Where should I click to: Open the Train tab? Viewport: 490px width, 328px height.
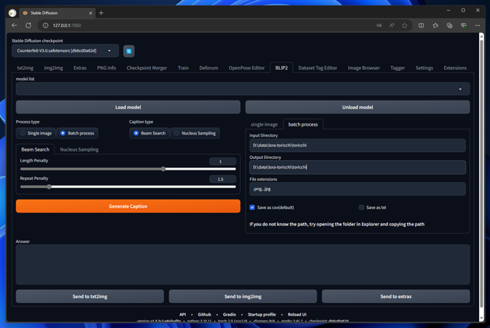pos(183,68)
